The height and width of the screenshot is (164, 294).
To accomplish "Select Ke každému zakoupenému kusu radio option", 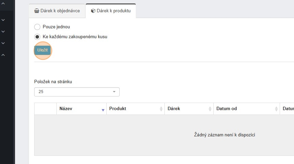I will 37,36.
